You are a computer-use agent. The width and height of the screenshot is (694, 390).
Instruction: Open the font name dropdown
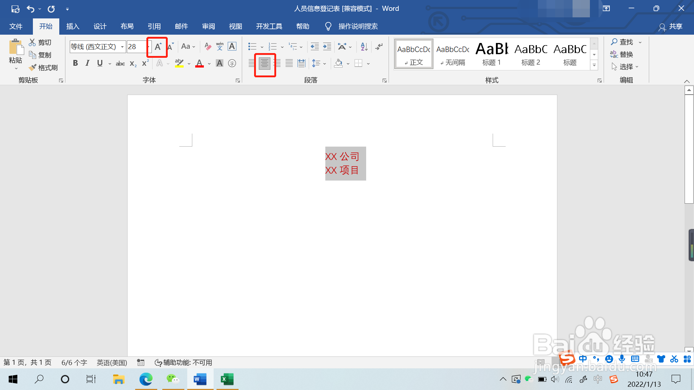[x=122, y=47]
